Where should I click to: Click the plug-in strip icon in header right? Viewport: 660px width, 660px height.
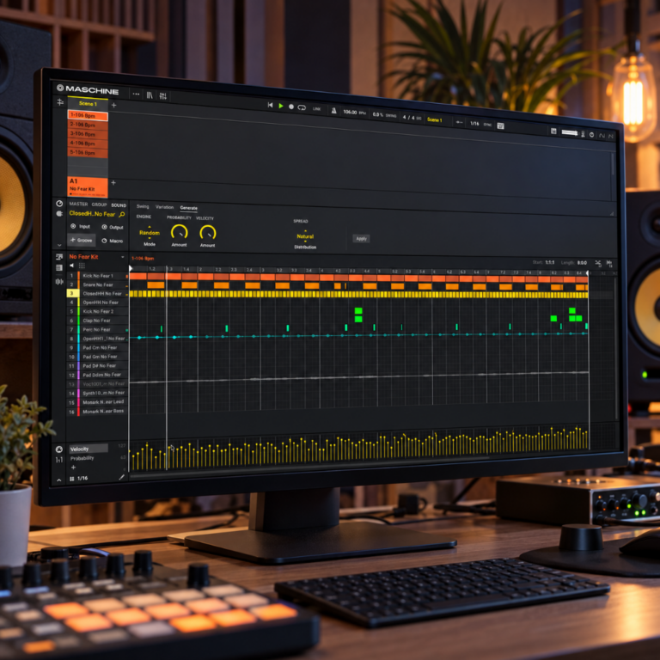click(553, 131)
